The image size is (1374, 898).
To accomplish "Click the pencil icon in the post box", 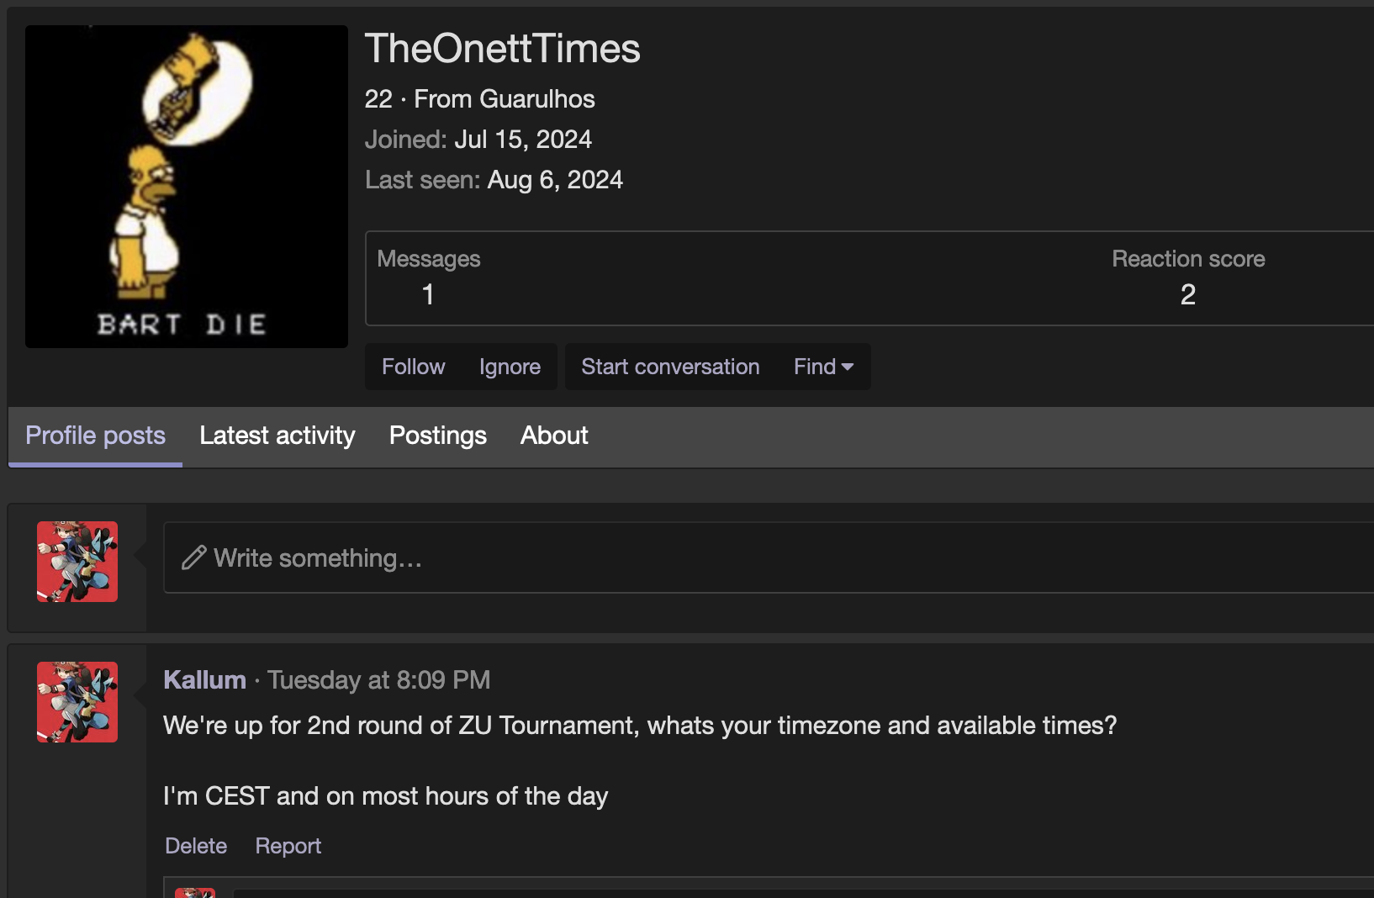I will (x=194, y=557).
